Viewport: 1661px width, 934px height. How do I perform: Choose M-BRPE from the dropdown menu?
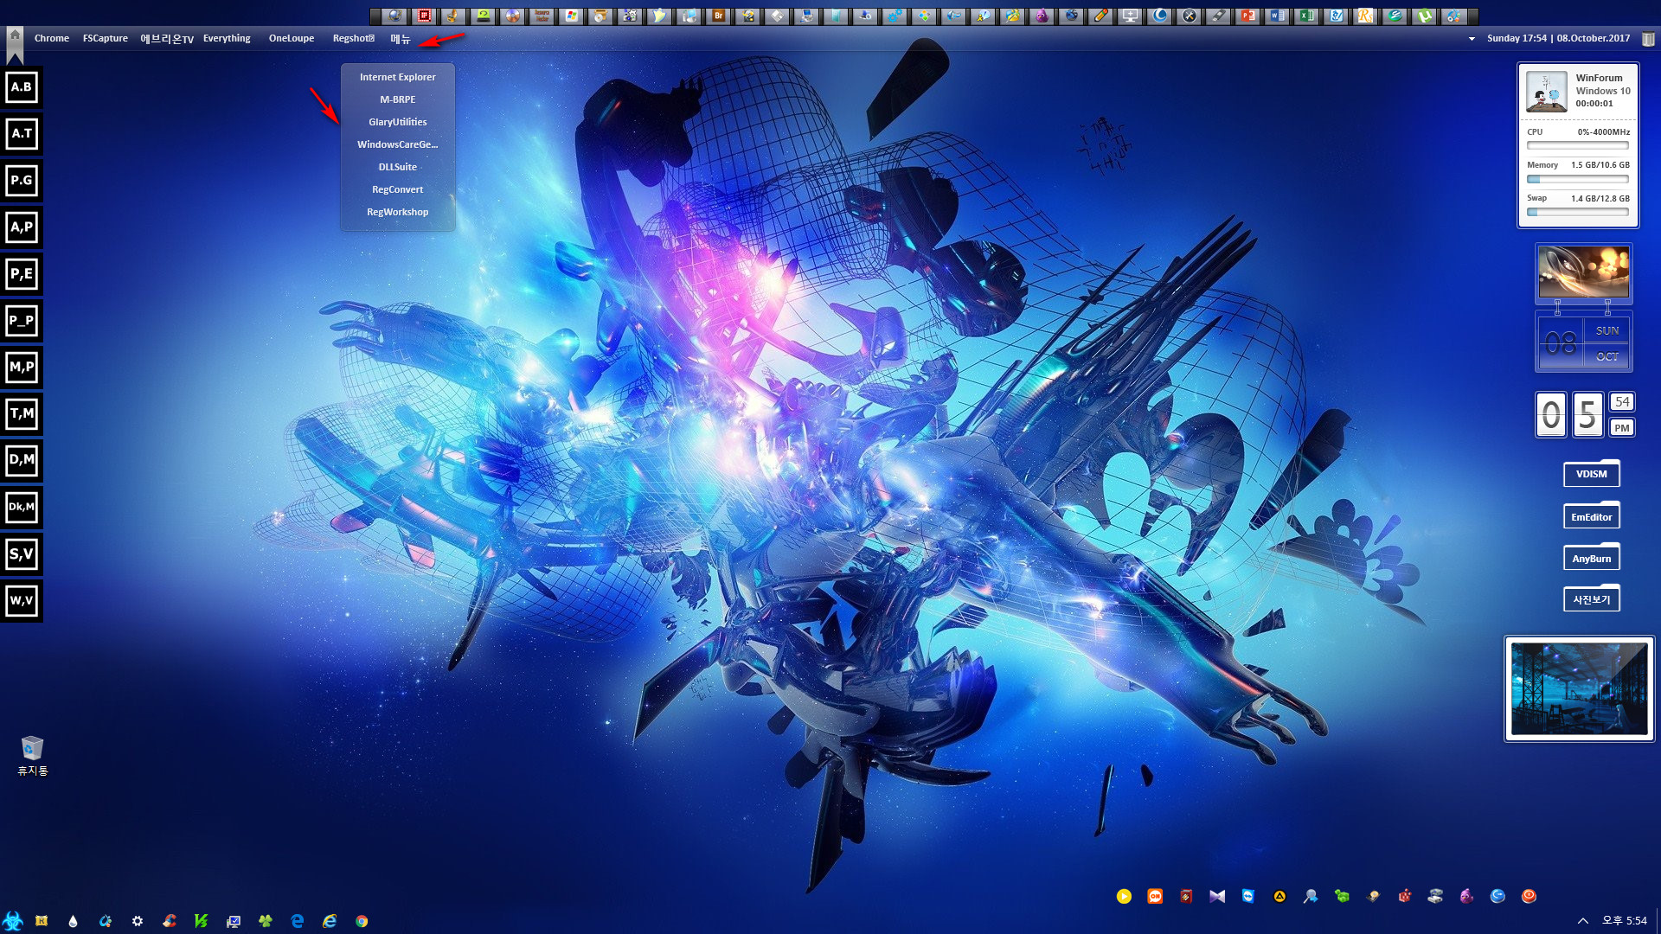[x=398, y=99]
